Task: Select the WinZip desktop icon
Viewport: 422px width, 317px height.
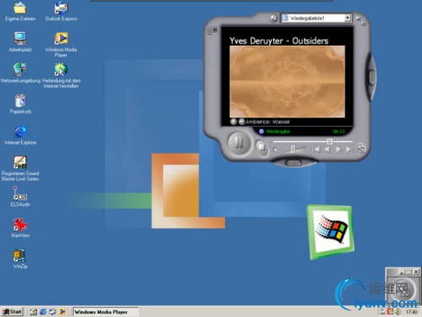Action: click(x=20, y=260)
